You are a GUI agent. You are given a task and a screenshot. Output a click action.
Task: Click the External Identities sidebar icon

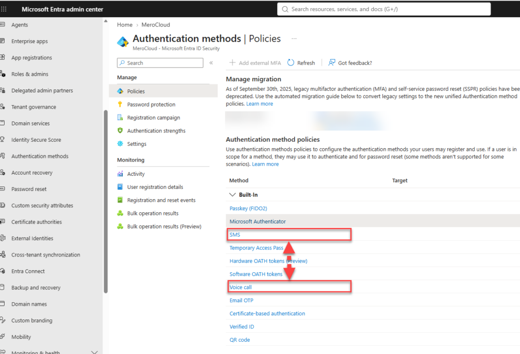pos(3,238)
